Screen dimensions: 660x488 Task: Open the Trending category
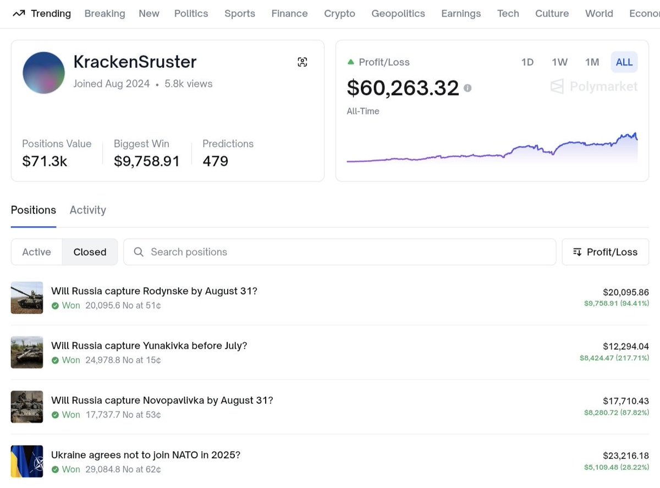42,14
